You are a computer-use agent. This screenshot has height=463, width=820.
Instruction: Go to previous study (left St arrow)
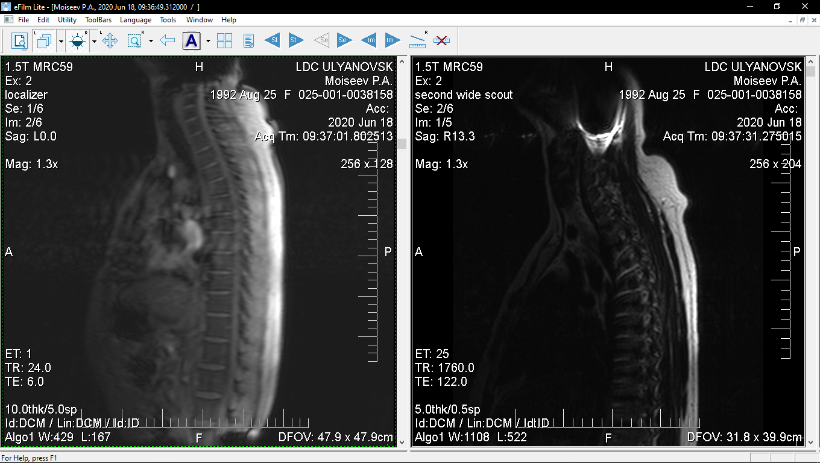[x=273, y=41]
